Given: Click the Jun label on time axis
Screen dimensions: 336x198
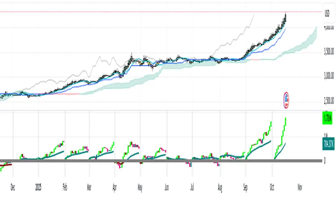Looking at the screenshot, I should click(x=166, y=188).
